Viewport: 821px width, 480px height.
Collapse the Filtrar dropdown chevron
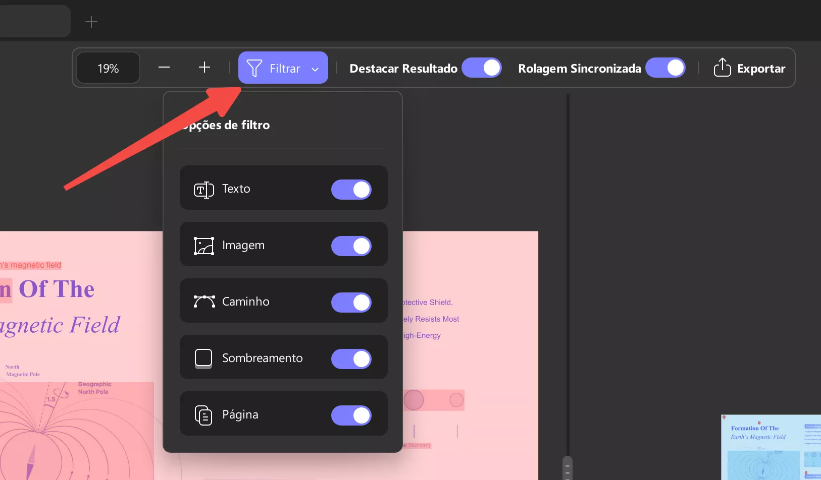(315, 69)
